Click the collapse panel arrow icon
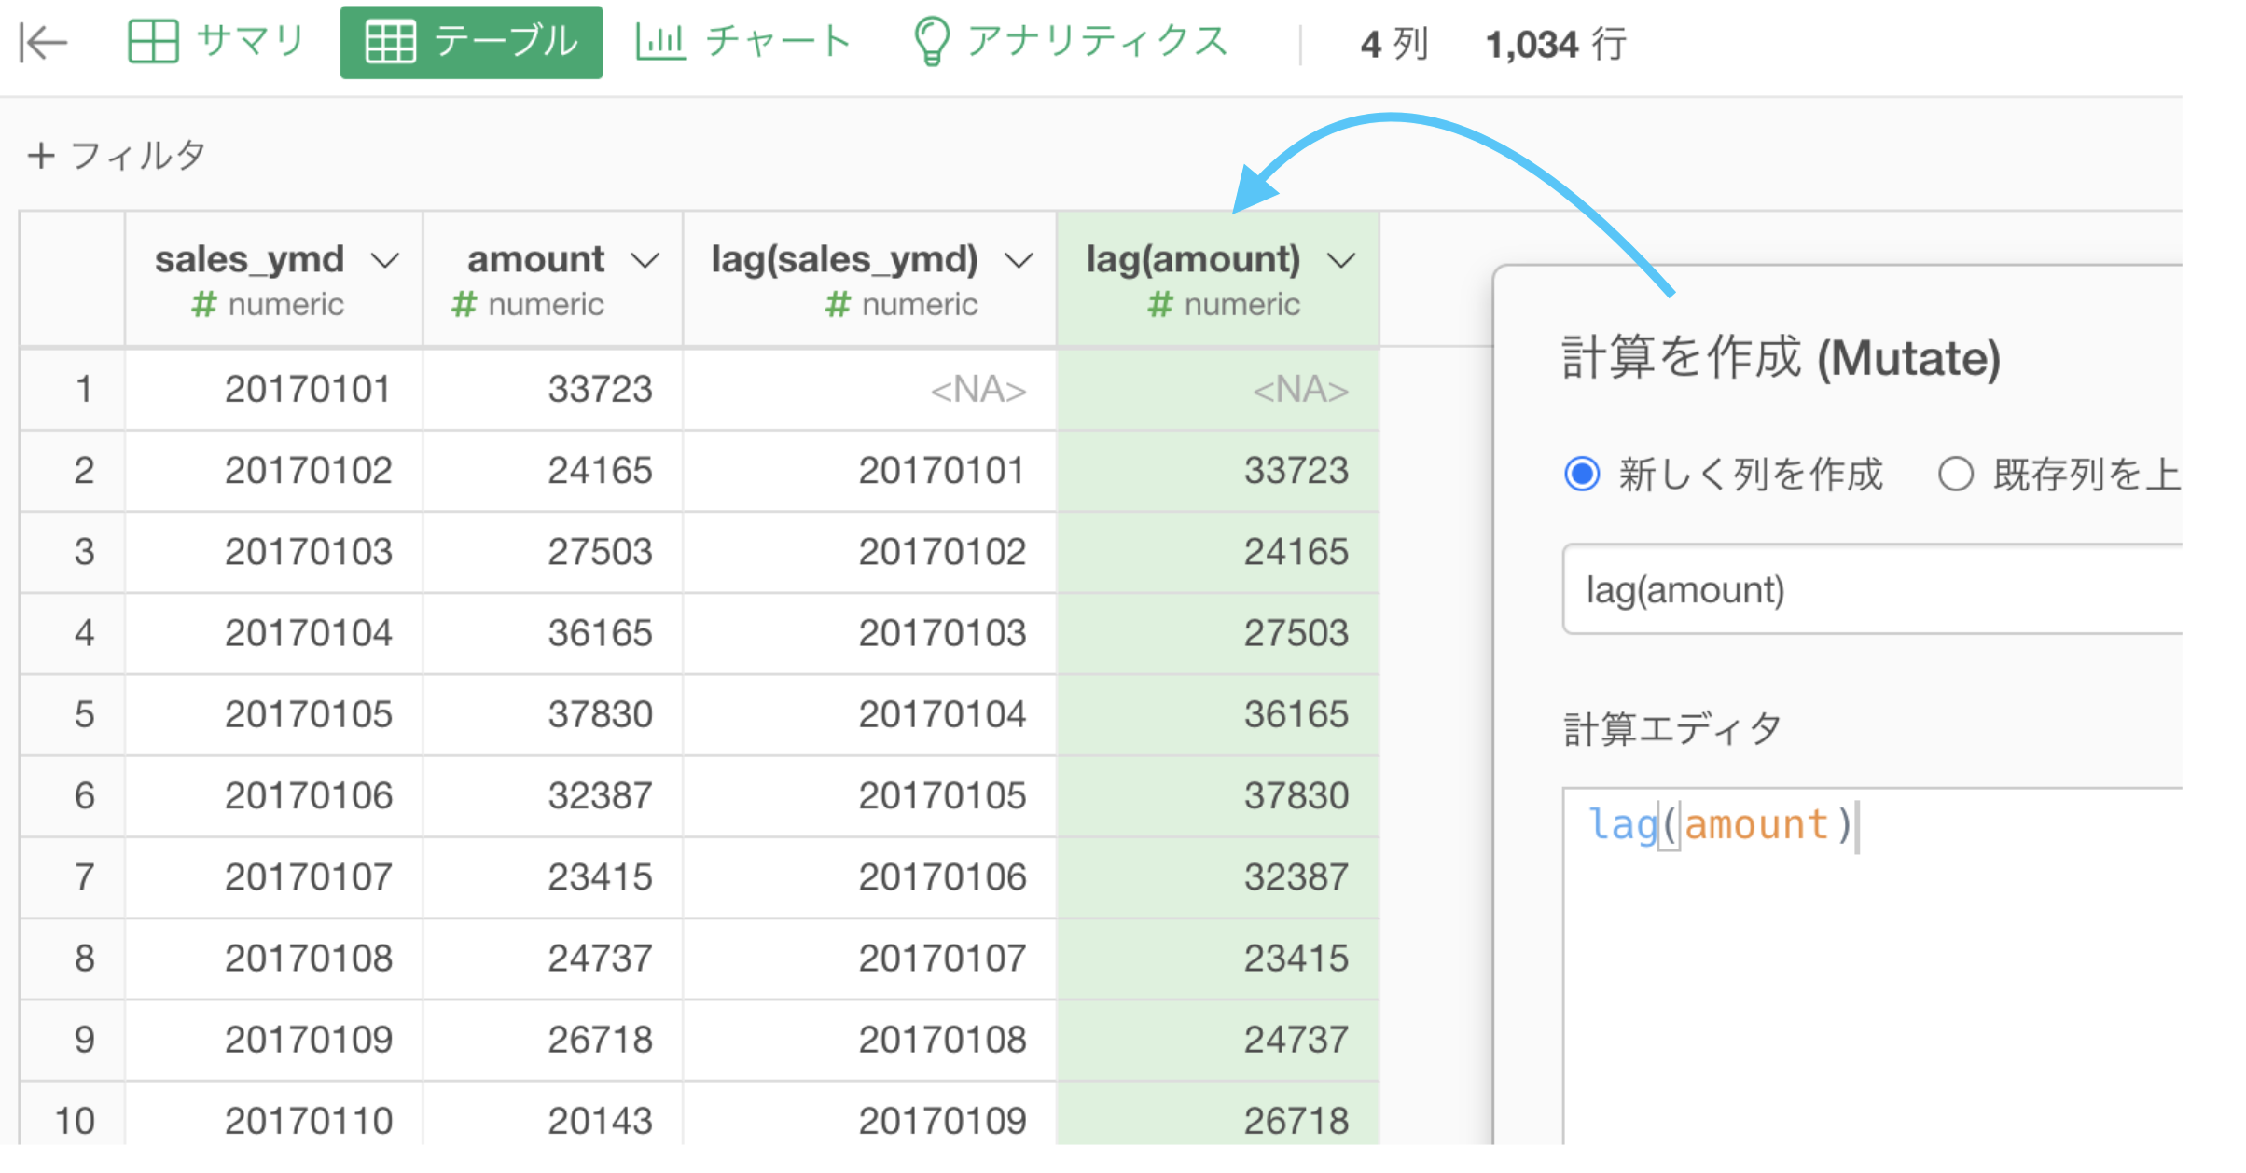 click(x=44, y=43)
